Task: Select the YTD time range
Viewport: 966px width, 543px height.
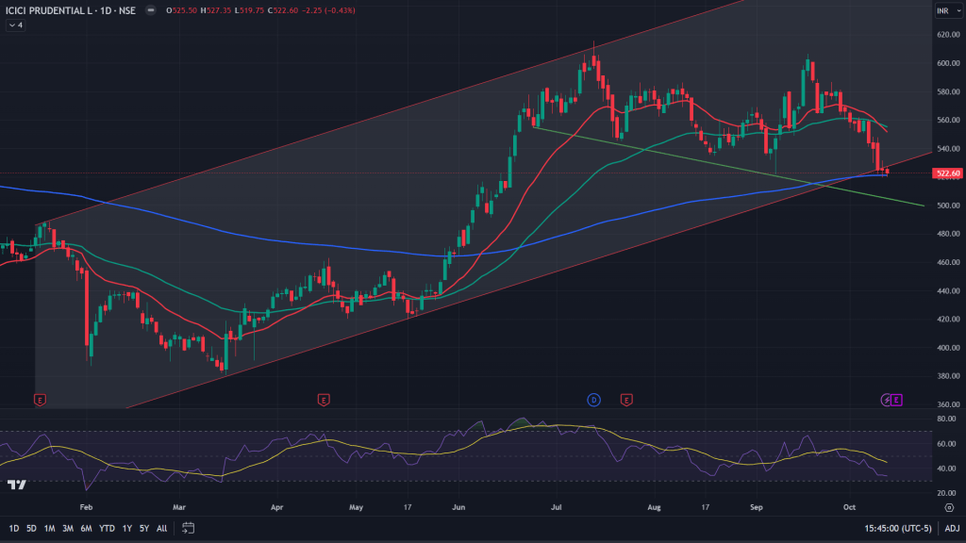Action: tap(106, 528)
